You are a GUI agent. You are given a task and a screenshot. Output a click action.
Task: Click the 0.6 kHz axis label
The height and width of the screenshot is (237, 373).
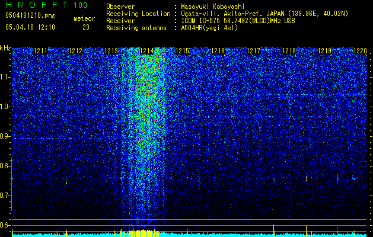pos(5,225)
